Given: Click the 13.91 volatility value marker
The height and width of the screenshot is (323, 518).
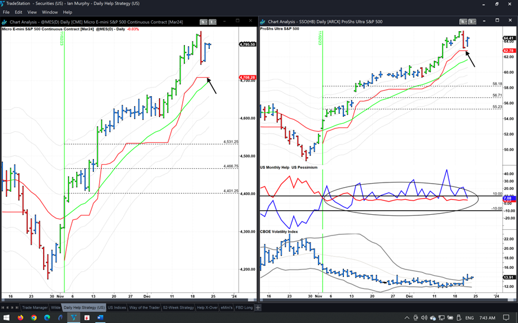Looking at the screenshot, I should pos(509,278).
